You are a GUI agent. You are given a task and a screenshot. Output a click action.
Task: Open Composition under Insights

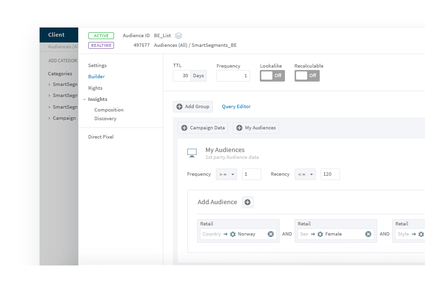[x=109, y=110]
